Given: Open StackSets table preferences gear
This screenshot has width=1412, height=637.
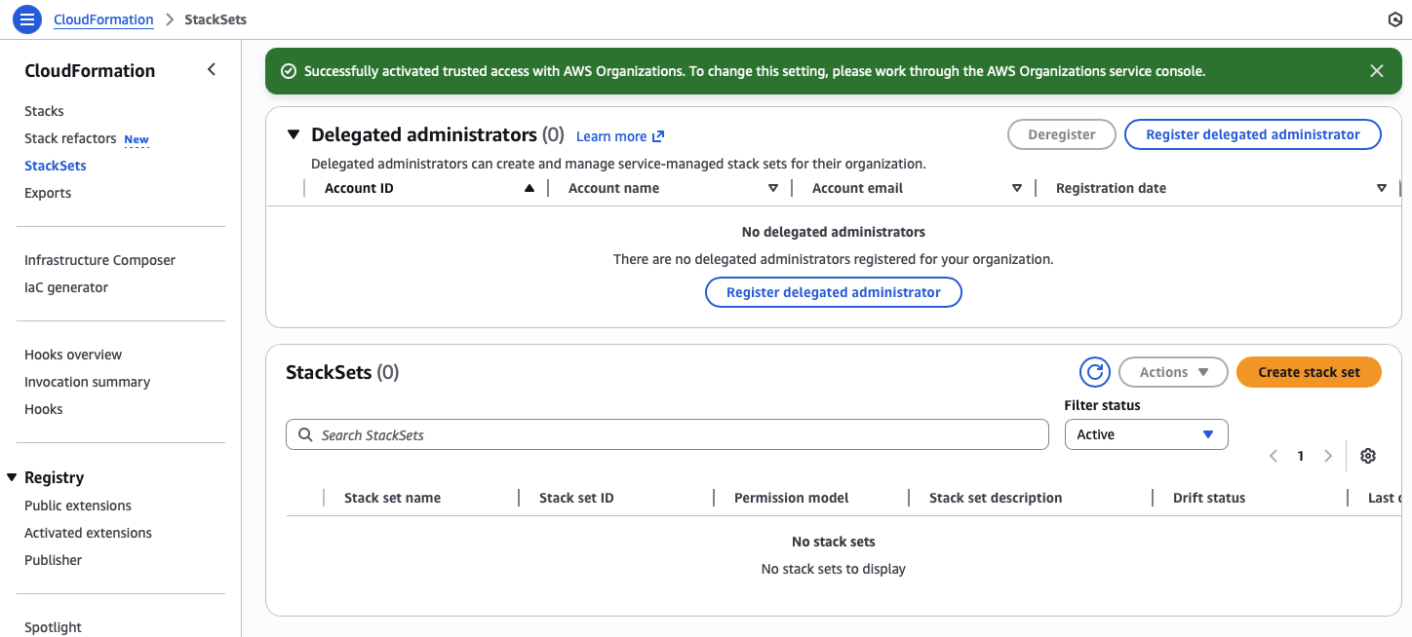Looking at the screenshot, I should [1367, 456].
